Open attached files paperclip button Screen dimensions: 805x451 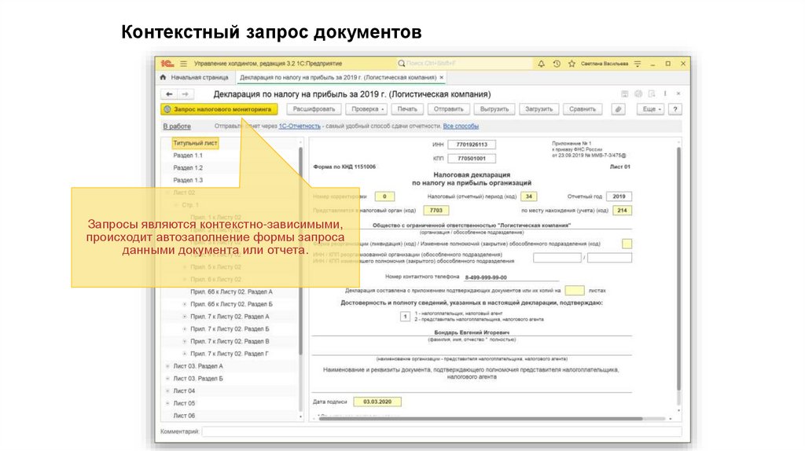point(618,109)
